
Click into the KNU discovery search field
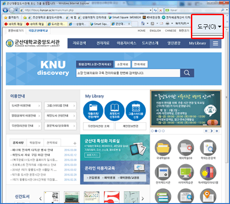coord(128,73)
